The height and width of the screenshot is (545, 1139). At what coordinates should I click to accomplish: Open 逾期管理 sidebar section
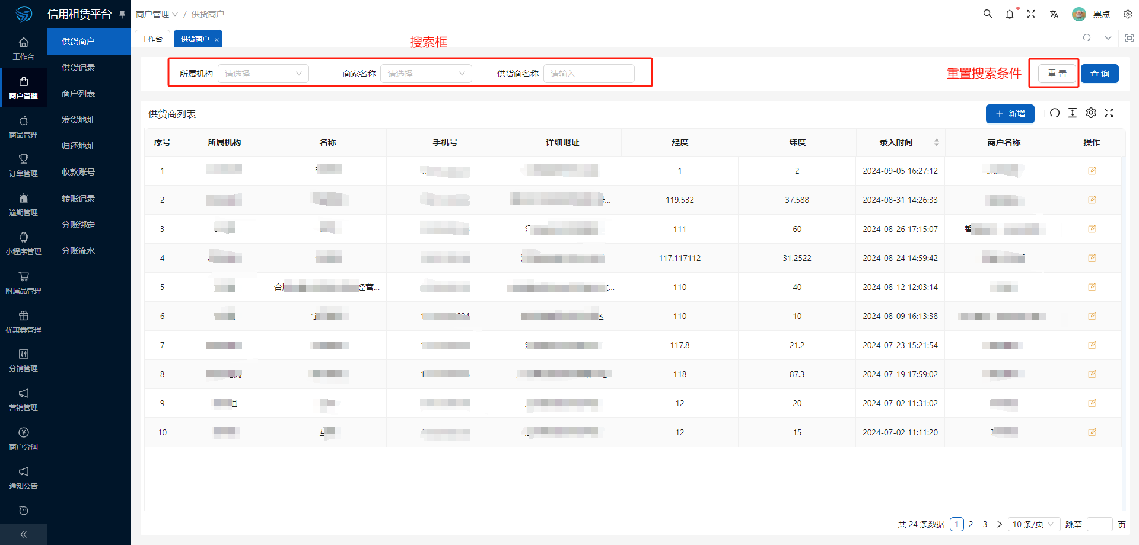[x=24, y=205]
